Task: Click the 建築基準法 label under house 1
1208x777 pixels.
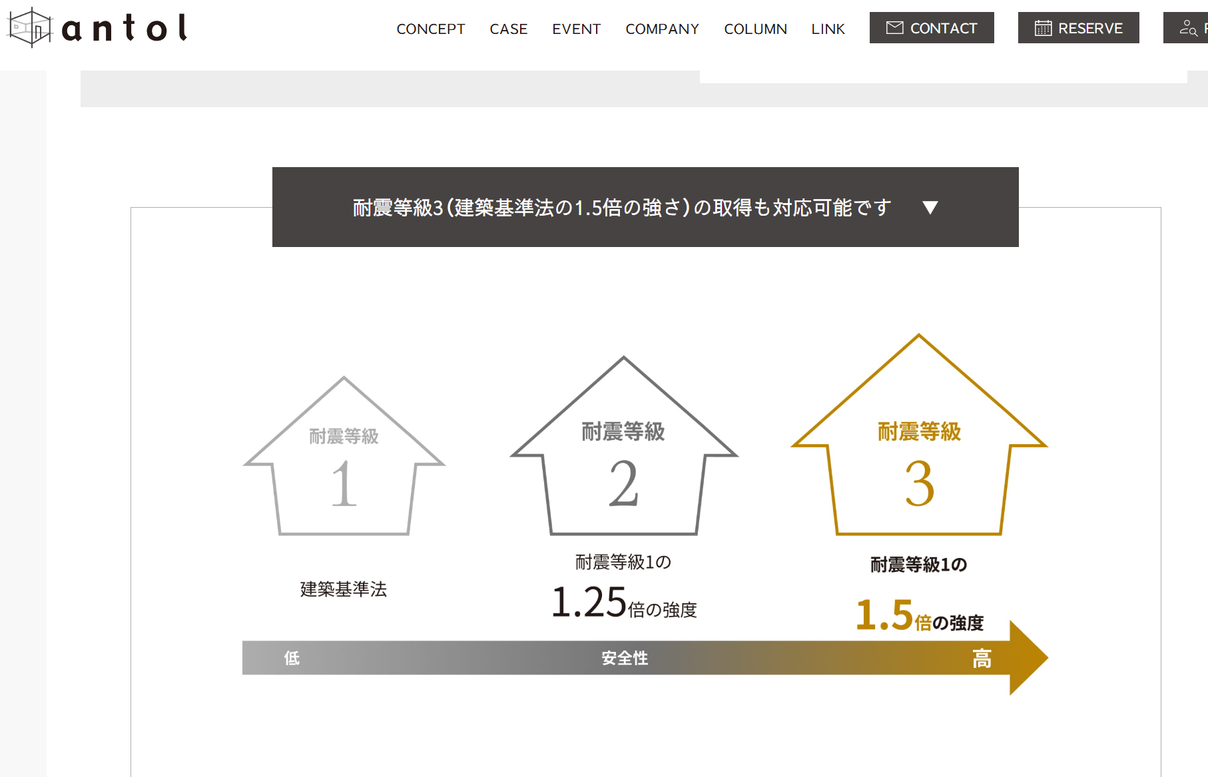Action: (x=344, y=589)
